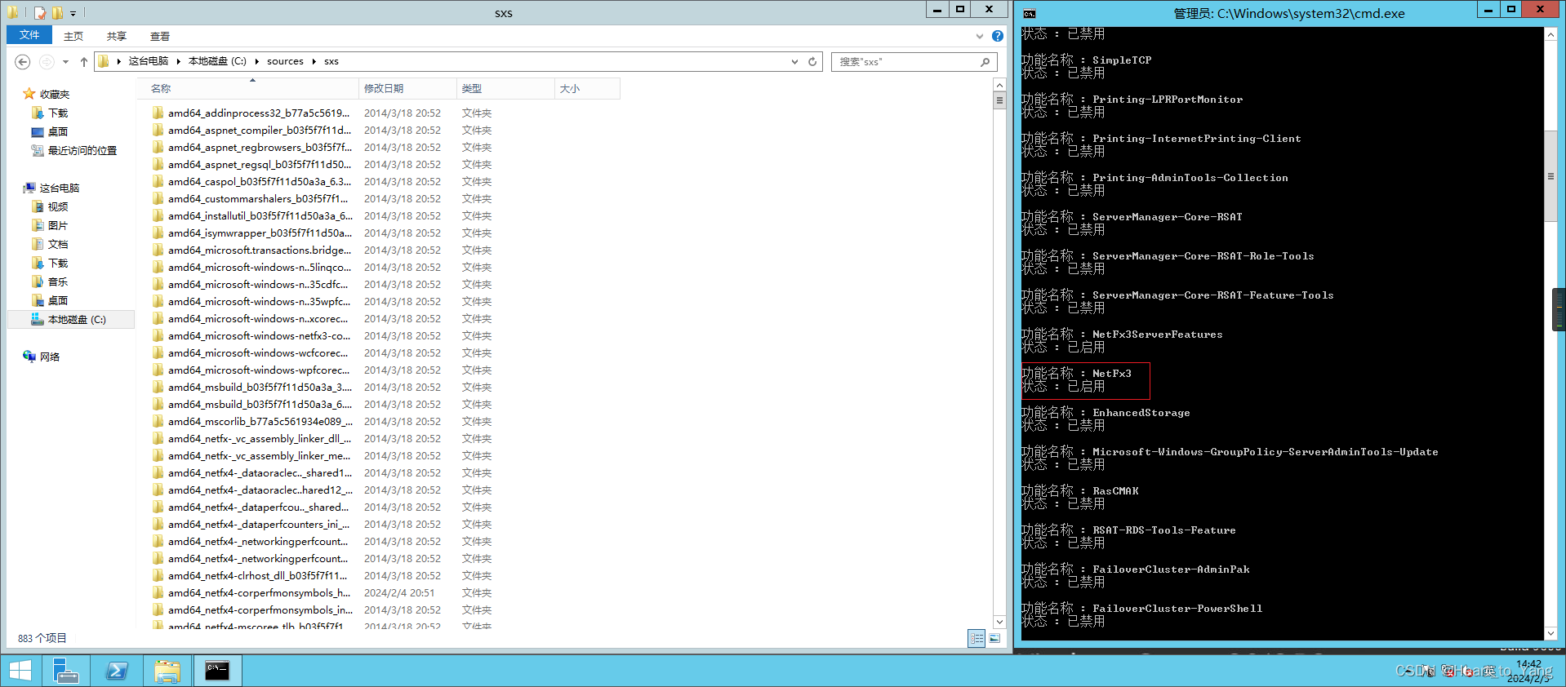Open the recent locations dropdown arrow

pos(65,62)
